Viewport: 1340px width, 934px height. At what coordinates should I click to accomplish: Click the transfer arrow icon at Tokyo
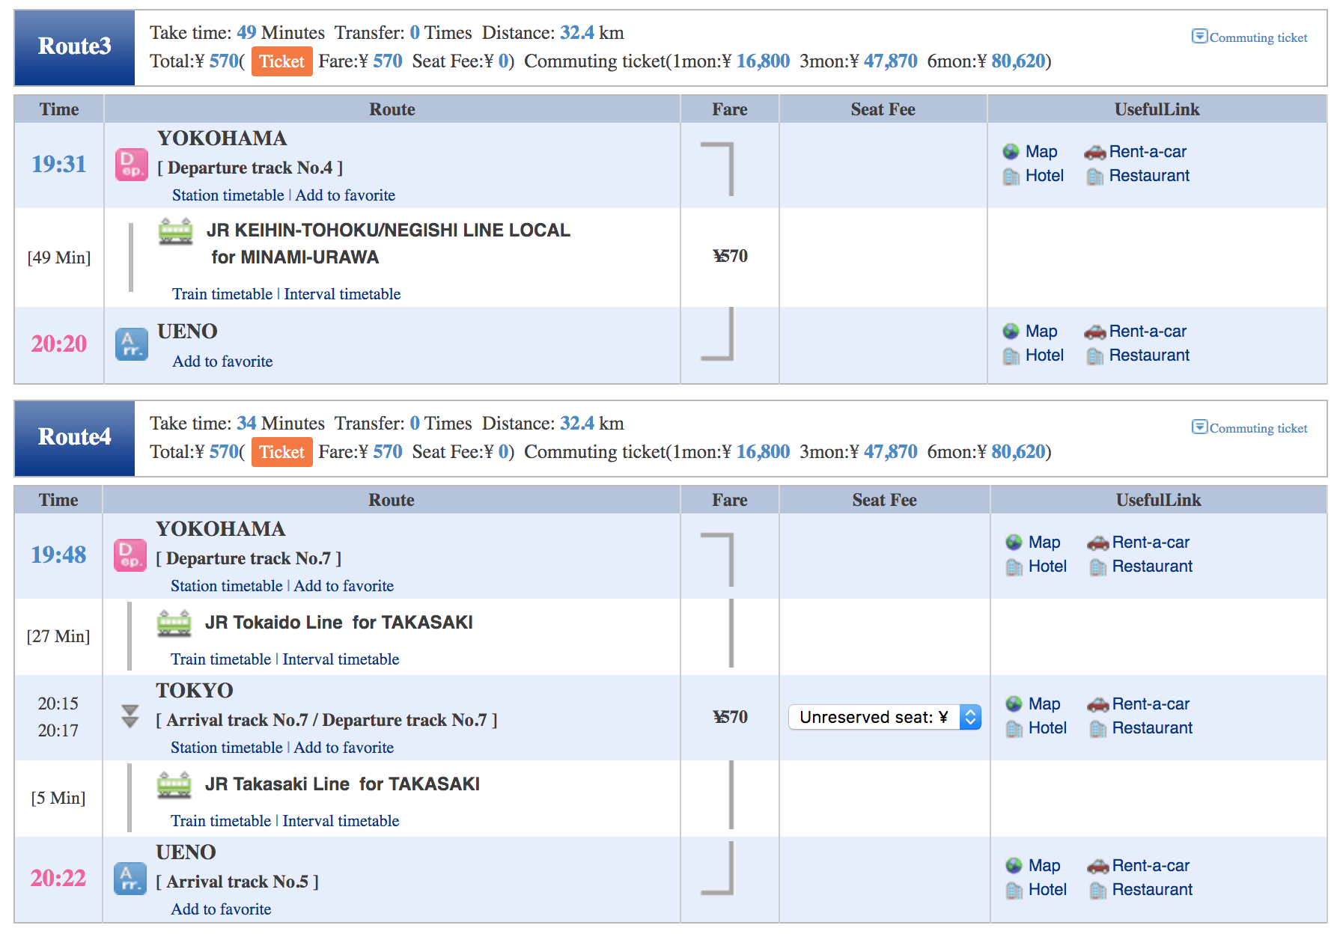pos(130,716)
